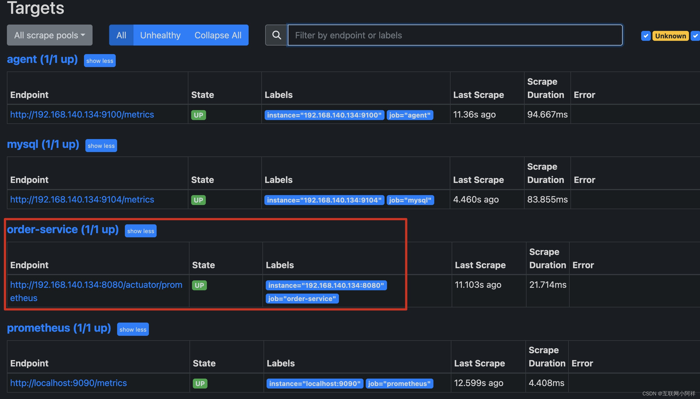
Task: Click the instance="localhost:9090" label badge
Action: click(x=315, y=384)
